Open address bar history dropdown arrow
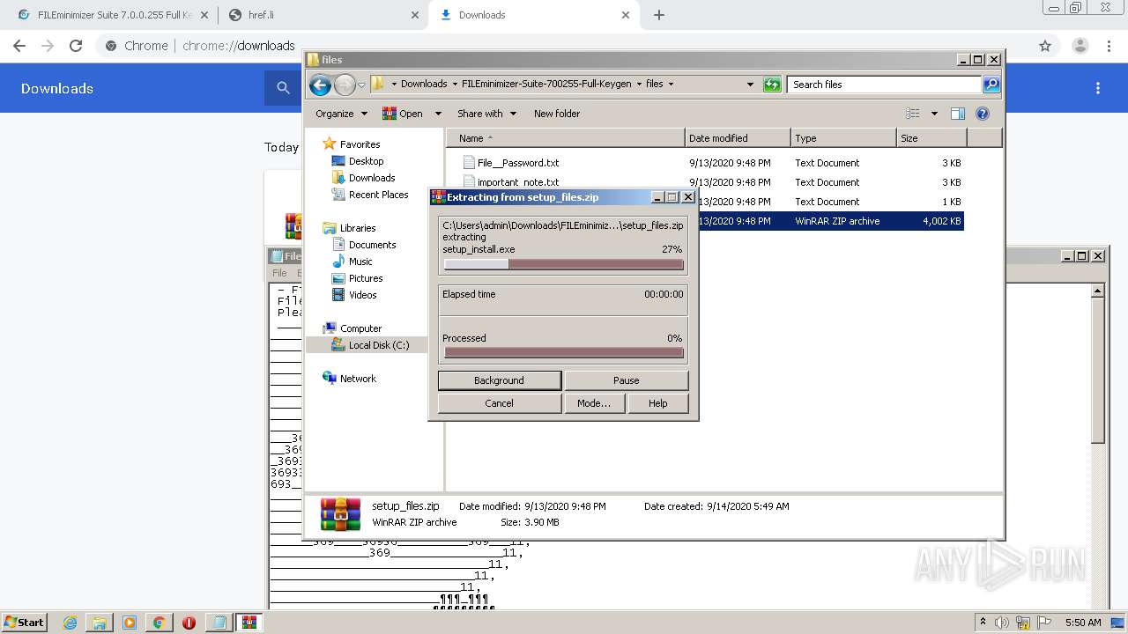 tap(750, 85)
